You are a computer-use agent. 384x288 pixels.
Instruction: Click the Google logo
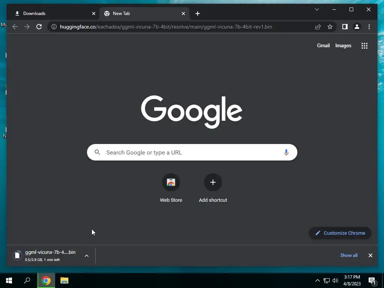pos(192,111)
